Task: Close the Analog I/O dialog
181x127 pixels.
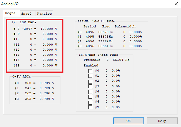Action: (174, 4)
